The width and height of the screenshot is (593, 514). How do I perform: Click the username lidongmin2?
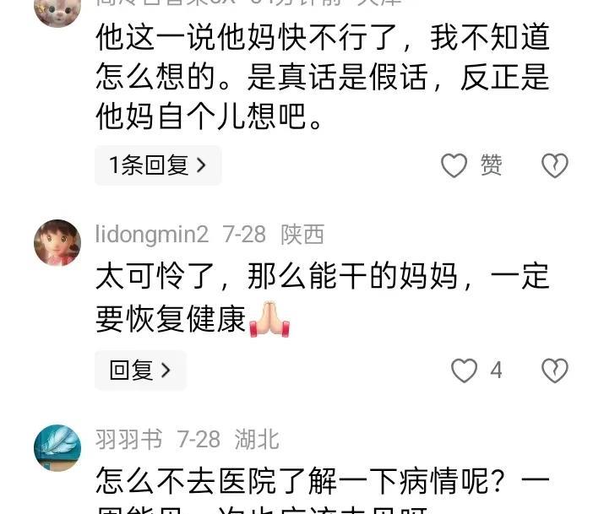152,234
